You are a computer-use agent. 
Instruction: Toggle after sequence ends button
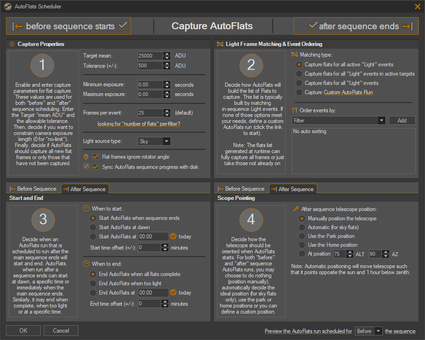coord(356,26)
